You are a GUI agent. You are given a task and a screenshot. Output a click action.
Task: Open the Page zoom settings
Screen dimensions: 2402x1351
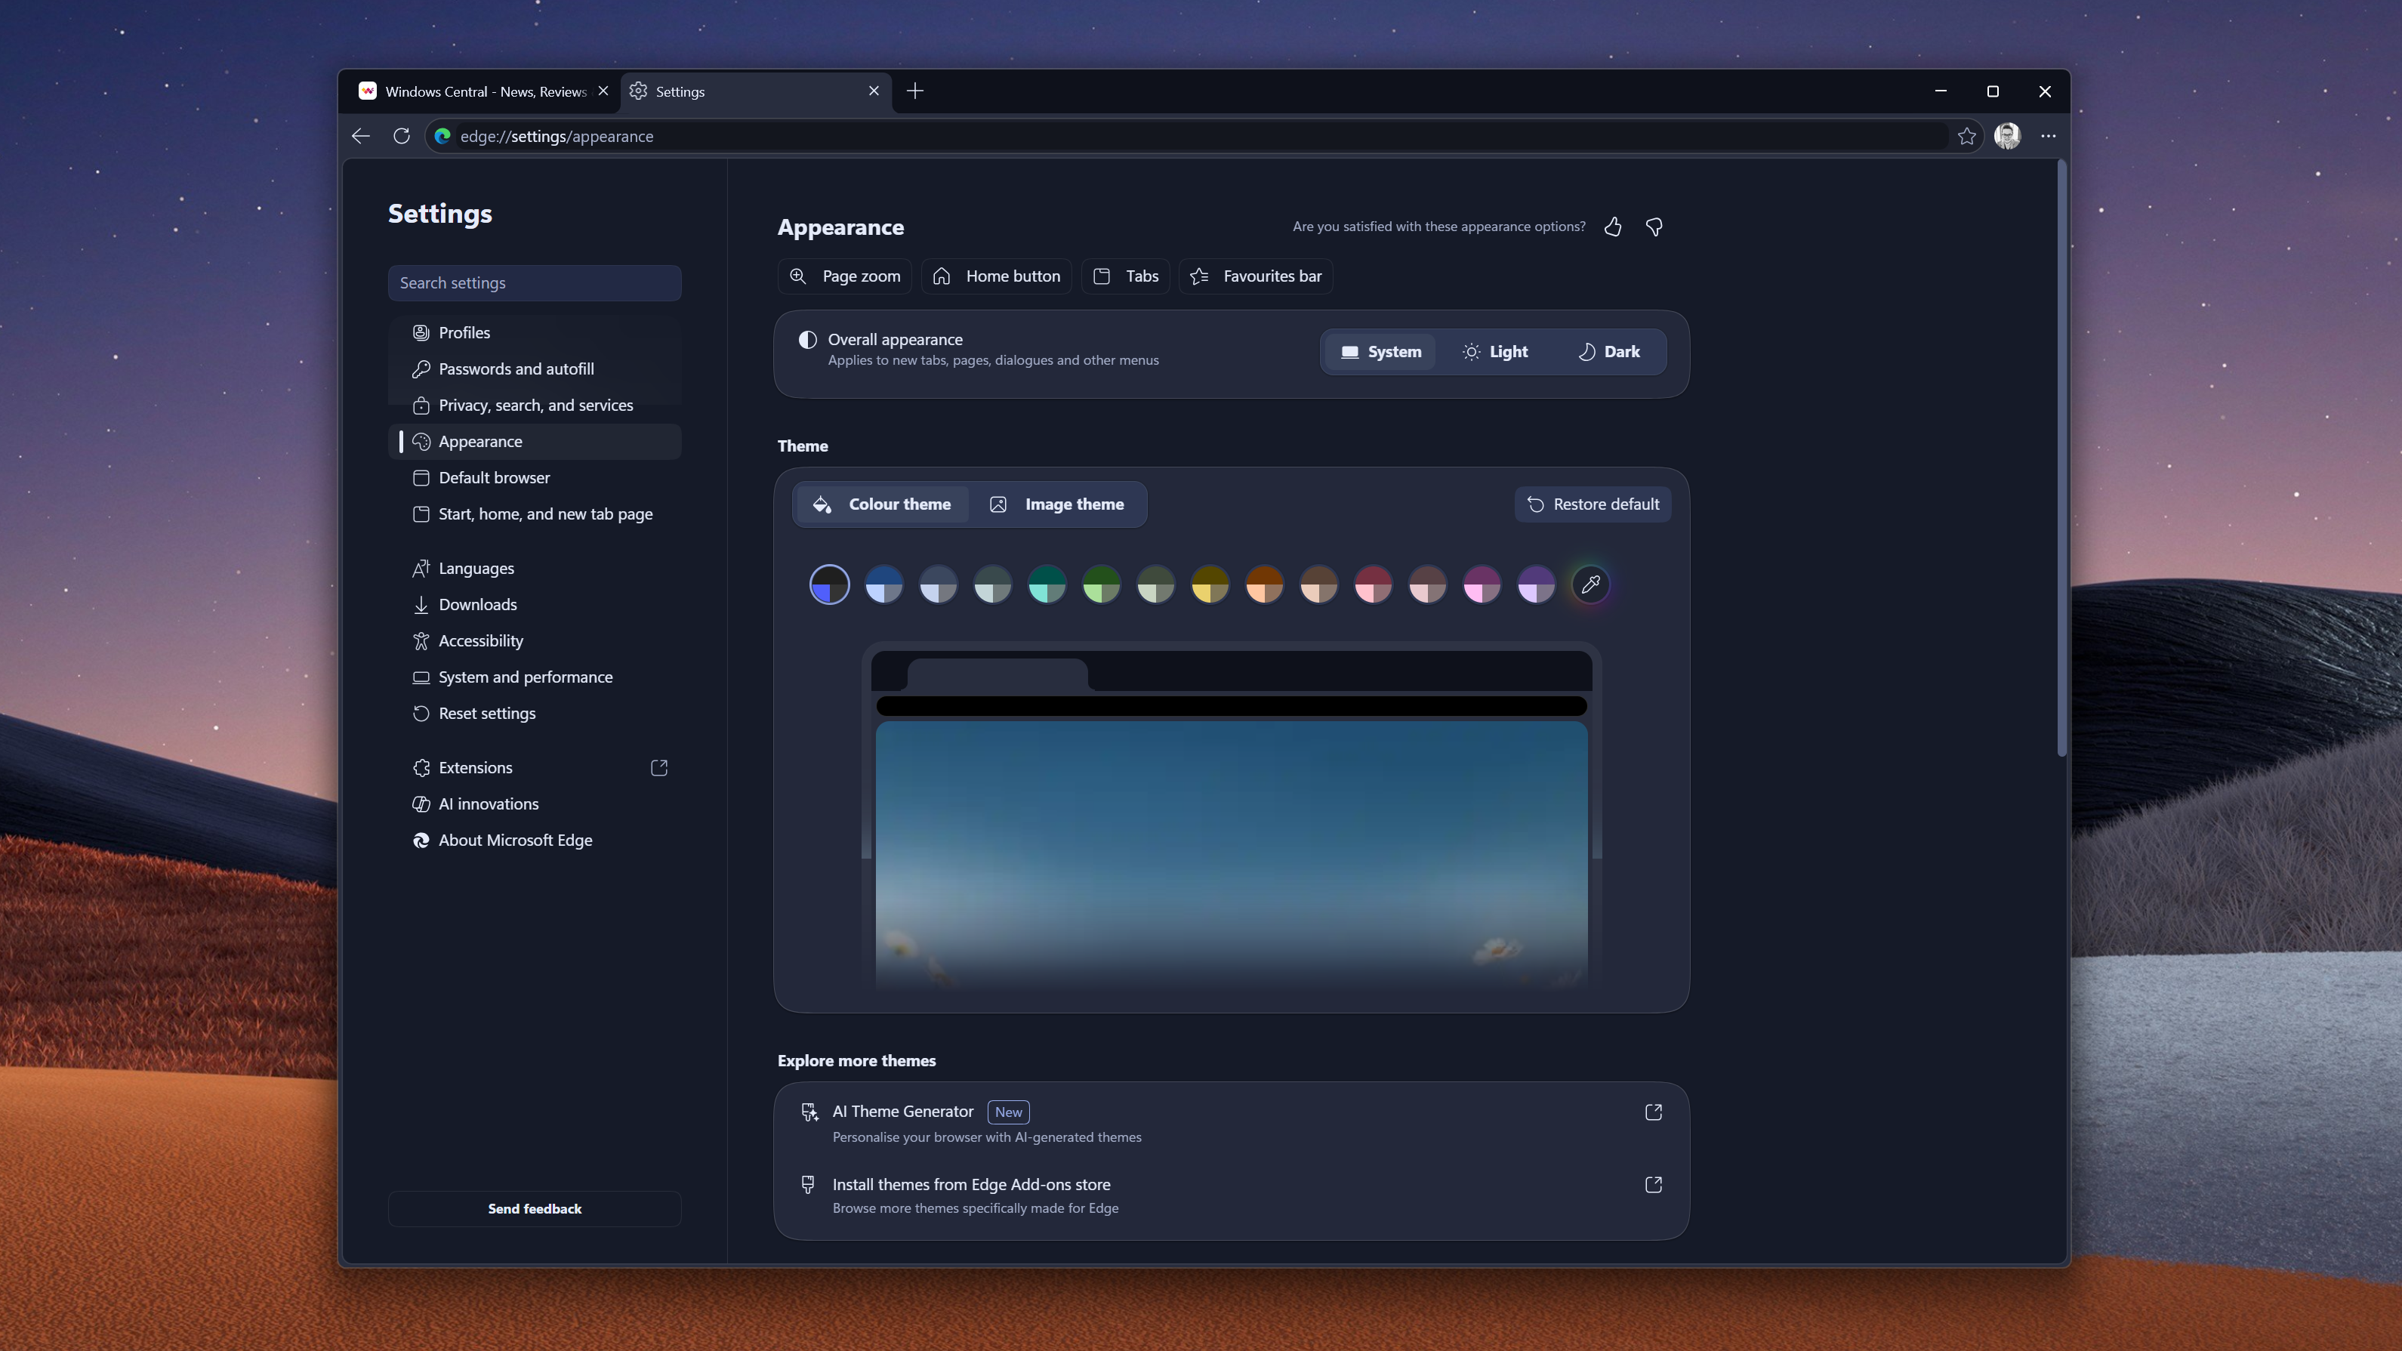(x=844, y=276)
